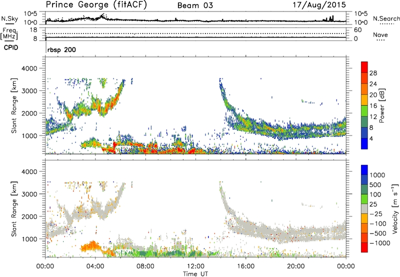400x277 pixels.
Task: Click the '04:00' time tick label
Action: pos(95,266)
